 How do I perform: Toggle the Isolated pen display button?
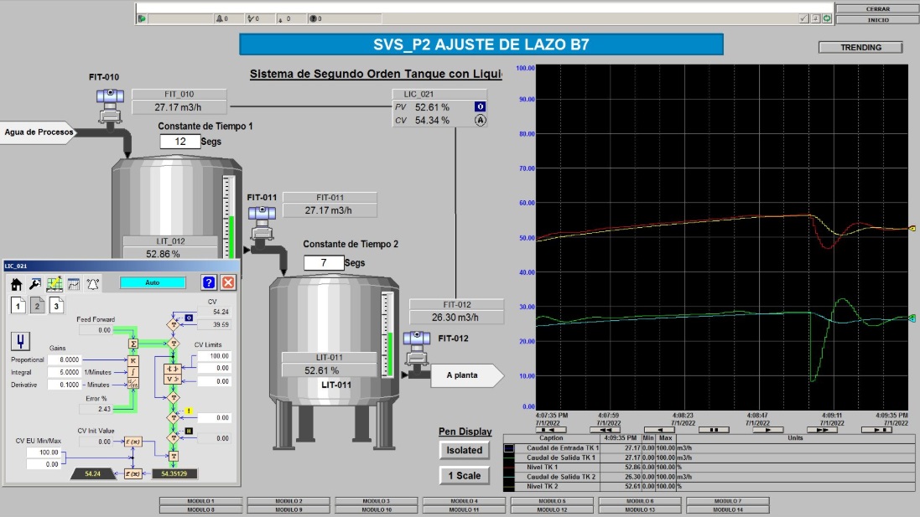click(x=464, y=450)
